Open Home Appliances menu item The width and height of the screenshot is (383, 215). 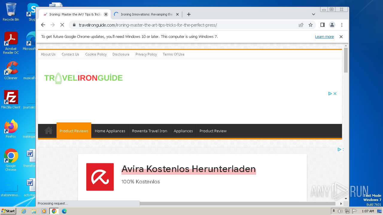[110, 131]
